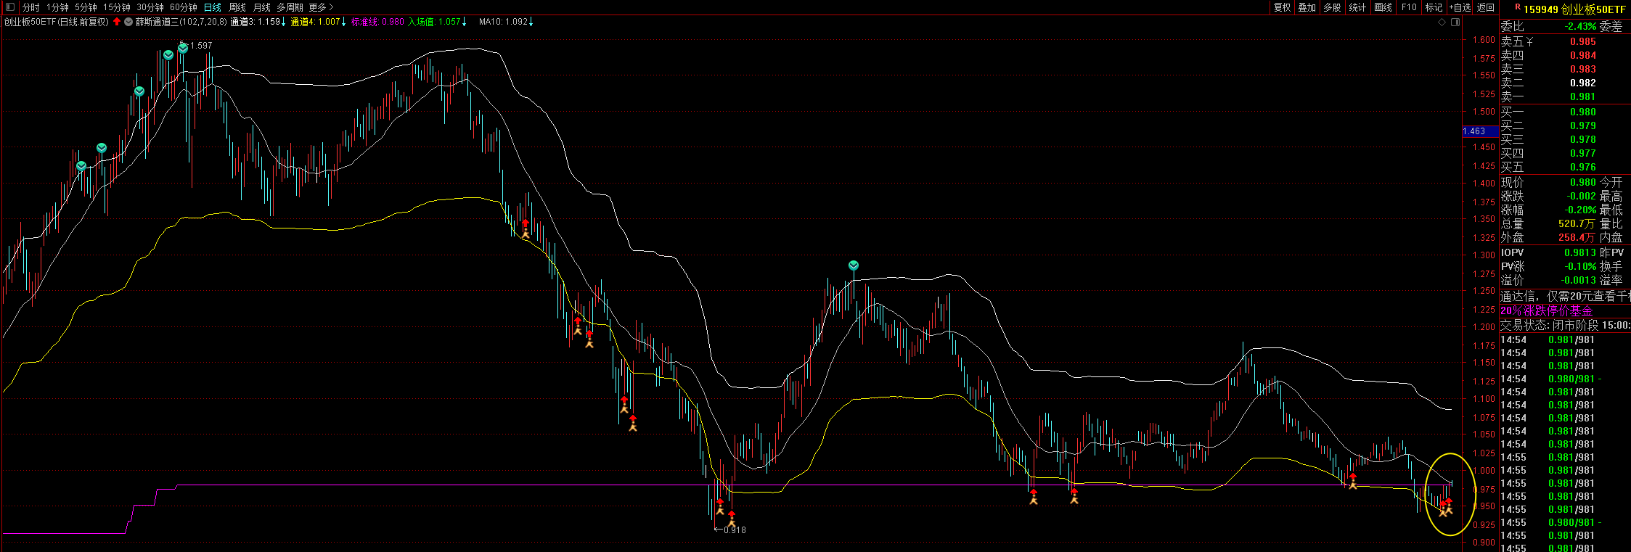Open the indicator dropdown before 薛斯通道三

(128, 22)
